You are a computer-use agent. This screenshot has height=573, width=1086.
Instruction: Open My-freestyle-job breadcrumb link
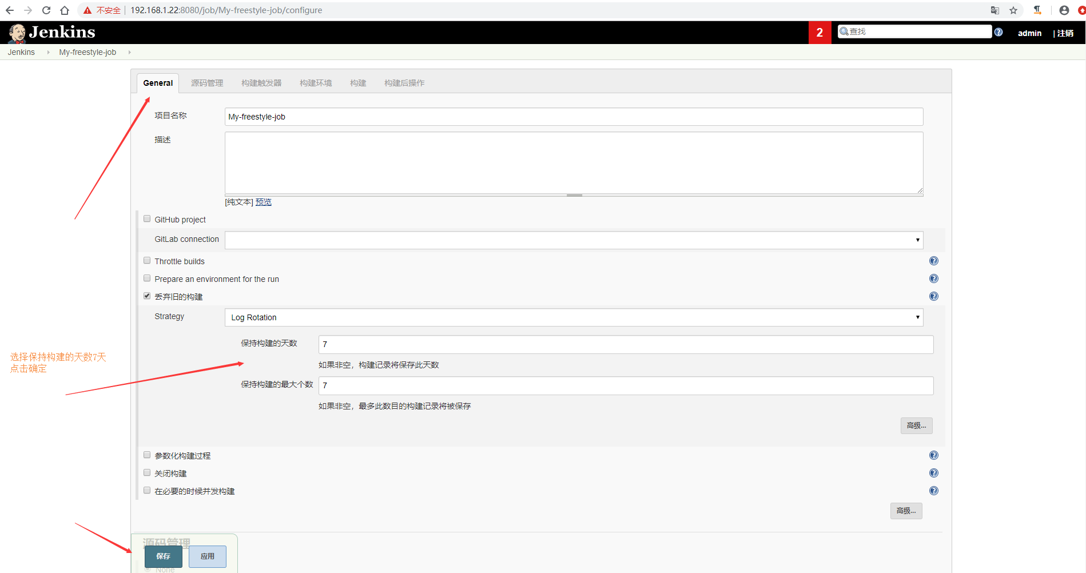[87, 52]
